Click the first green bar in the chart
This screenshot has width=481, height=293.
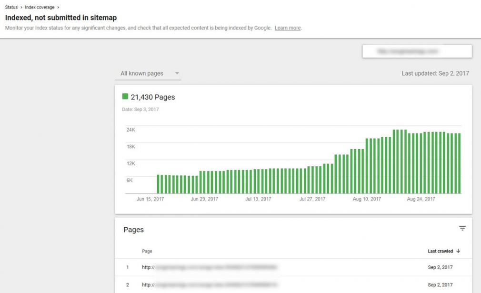158,184
